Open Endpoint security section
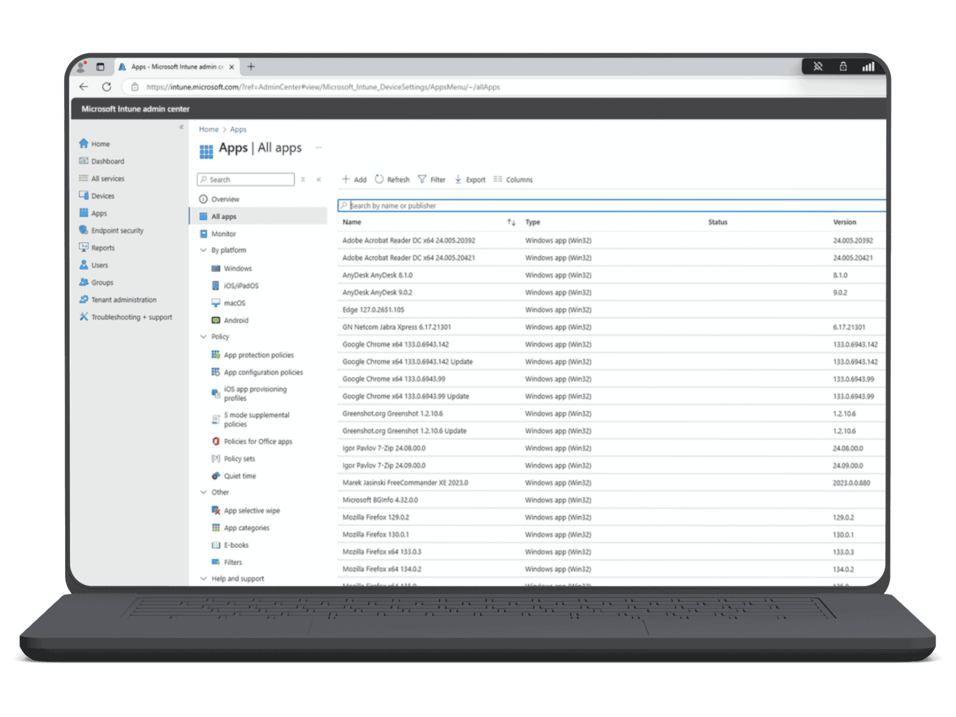The width and height of the screenshot is (956, 717). (111, 231)
